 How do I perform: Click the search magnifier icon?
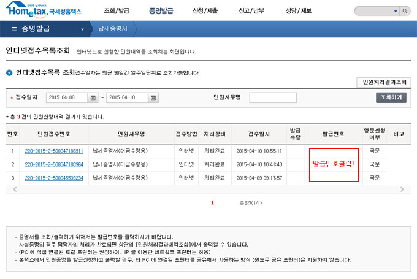pos(405,11)
